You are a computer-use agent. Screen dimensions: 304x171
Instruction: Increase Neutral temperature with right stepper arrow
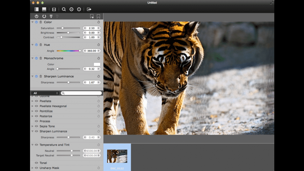(x=99, y=151)
